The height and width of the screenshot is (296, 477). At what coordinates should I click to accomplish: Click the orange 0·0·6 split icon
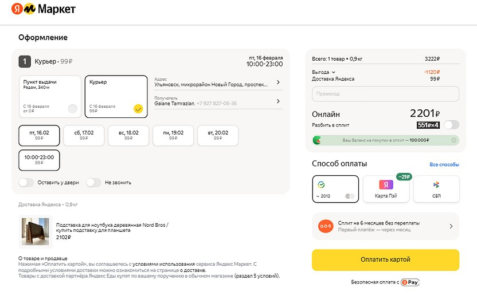tap(326, 226)
